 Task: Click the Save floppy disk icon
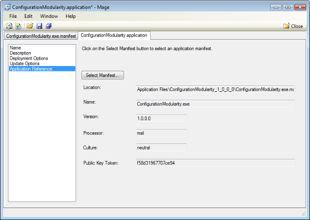[x=39, y=26]
